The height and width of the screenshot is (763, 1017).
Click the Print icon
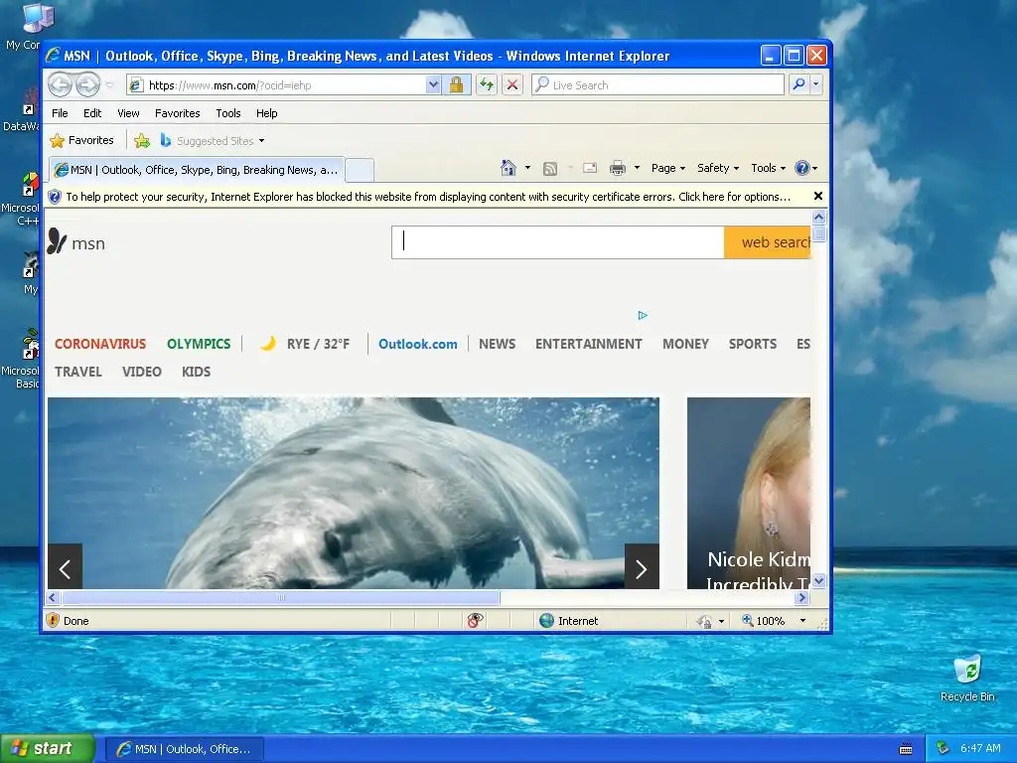click(x=618, y=169)
